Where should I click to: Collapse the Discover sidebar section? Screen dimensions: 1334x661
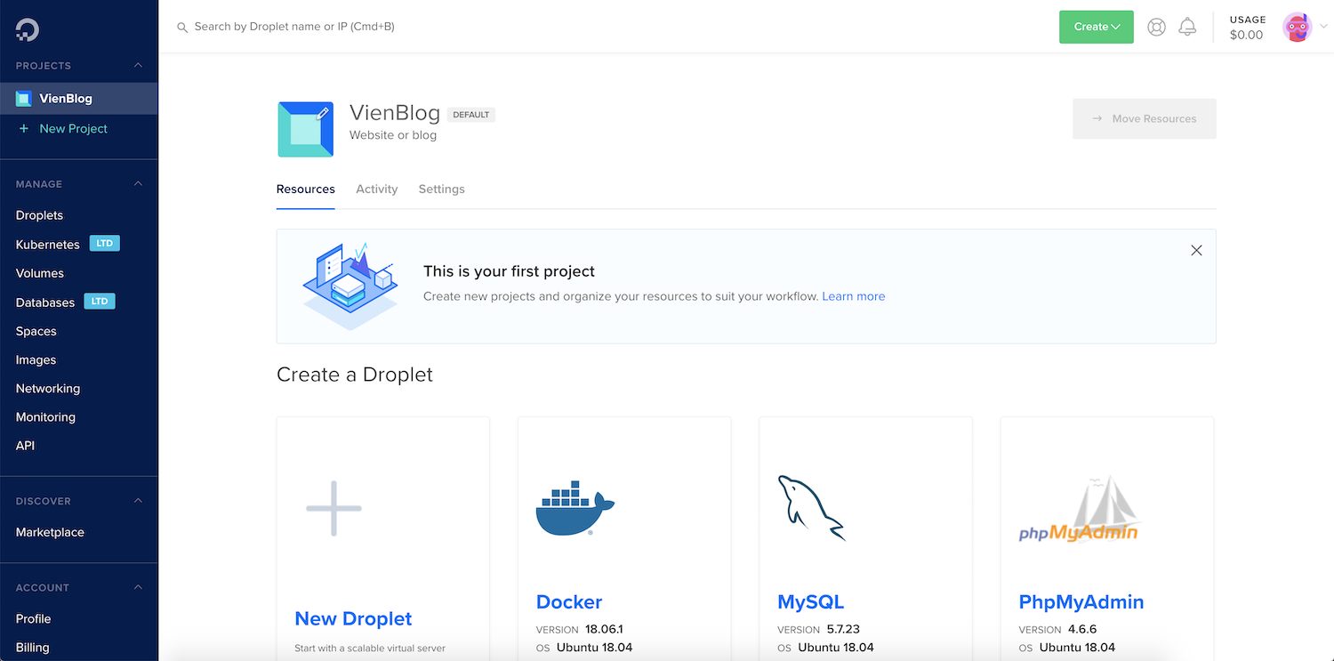coord(138,501)
